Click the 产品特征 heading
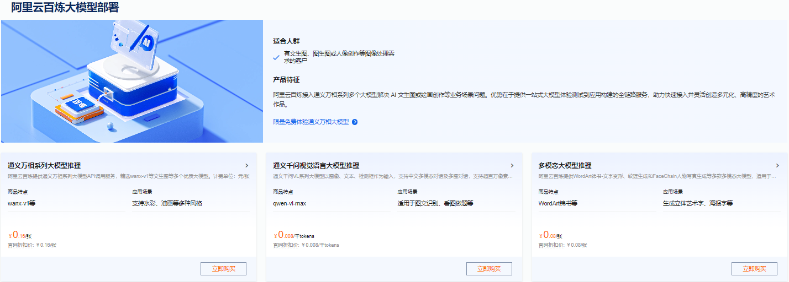789x282 pixels. pos(286,79)
